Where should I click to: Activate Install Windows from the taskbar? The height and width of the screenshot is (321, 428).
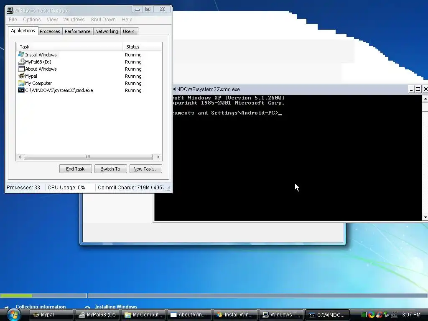(235, 315)
